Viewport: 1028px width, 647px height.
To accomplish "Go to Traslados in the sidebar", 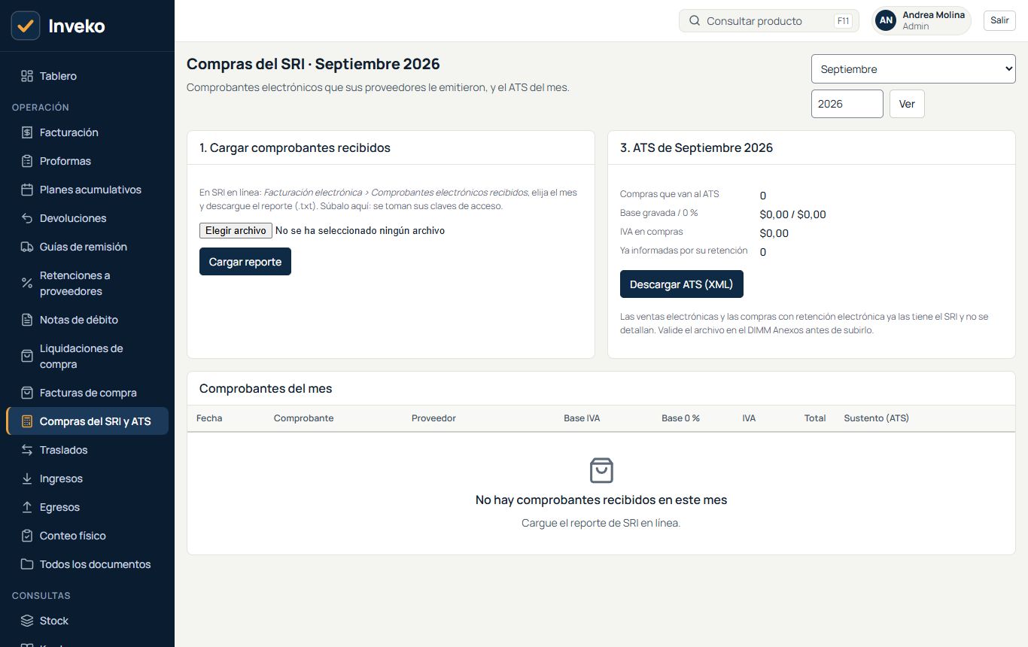I will [87, 450].
